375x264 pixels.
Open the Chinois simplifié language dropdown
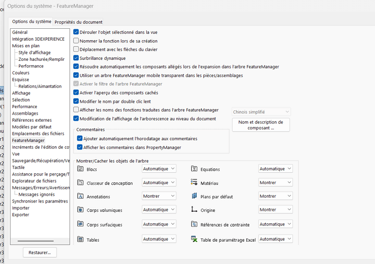click(x=261, y=112)
